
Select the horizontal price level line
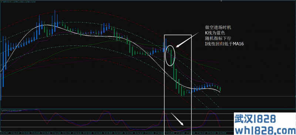pos(148,97)
